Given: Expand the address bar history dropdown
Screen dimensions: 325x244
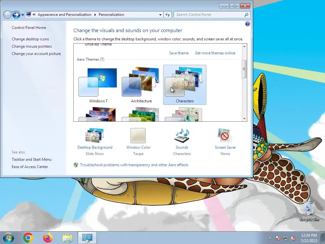Looking at the screenshot, I should (x=160, y=15).
